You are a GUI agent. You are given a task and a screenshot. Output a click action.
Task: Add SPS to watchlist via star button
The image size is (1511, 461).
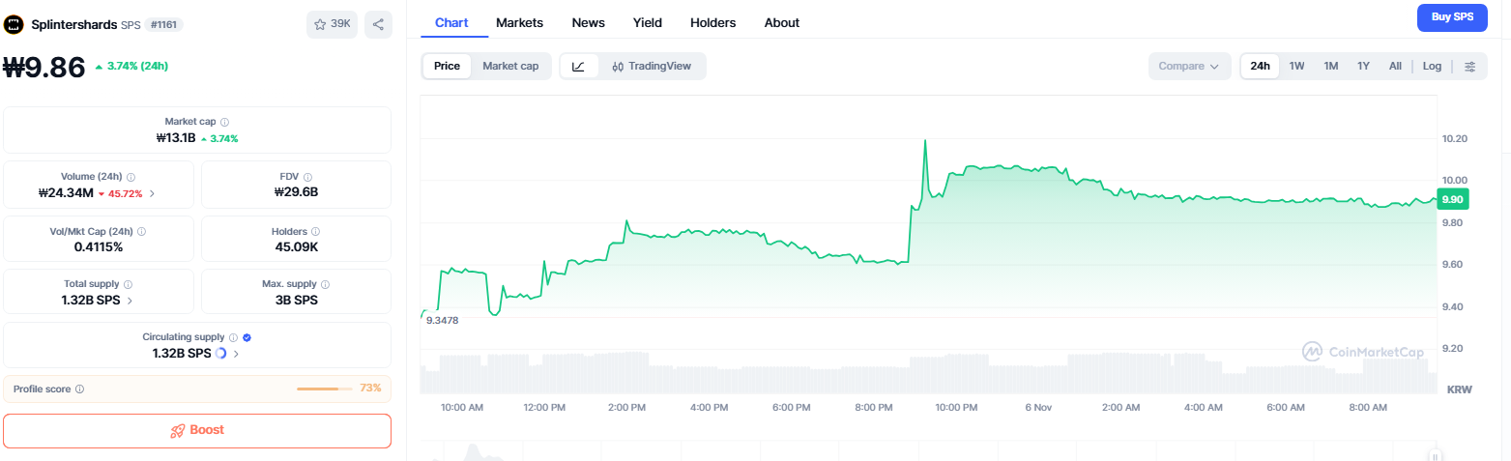pyautogui.click(x=332, y=24)
